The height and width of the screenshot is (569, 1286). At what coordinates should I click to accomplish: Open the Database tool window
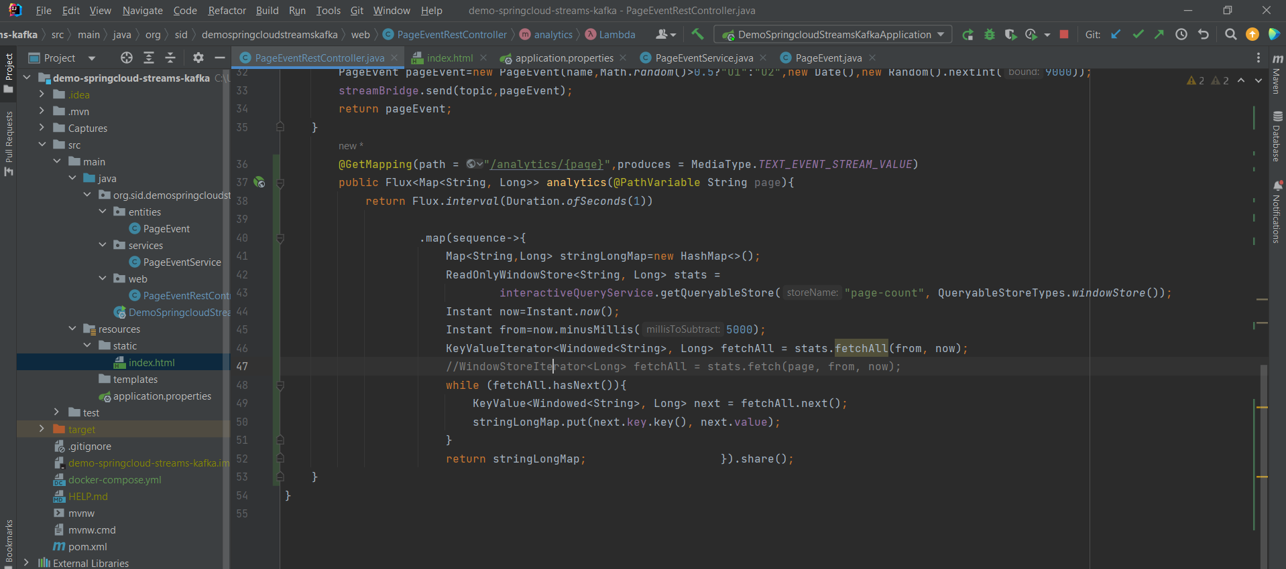[1277, 137]
